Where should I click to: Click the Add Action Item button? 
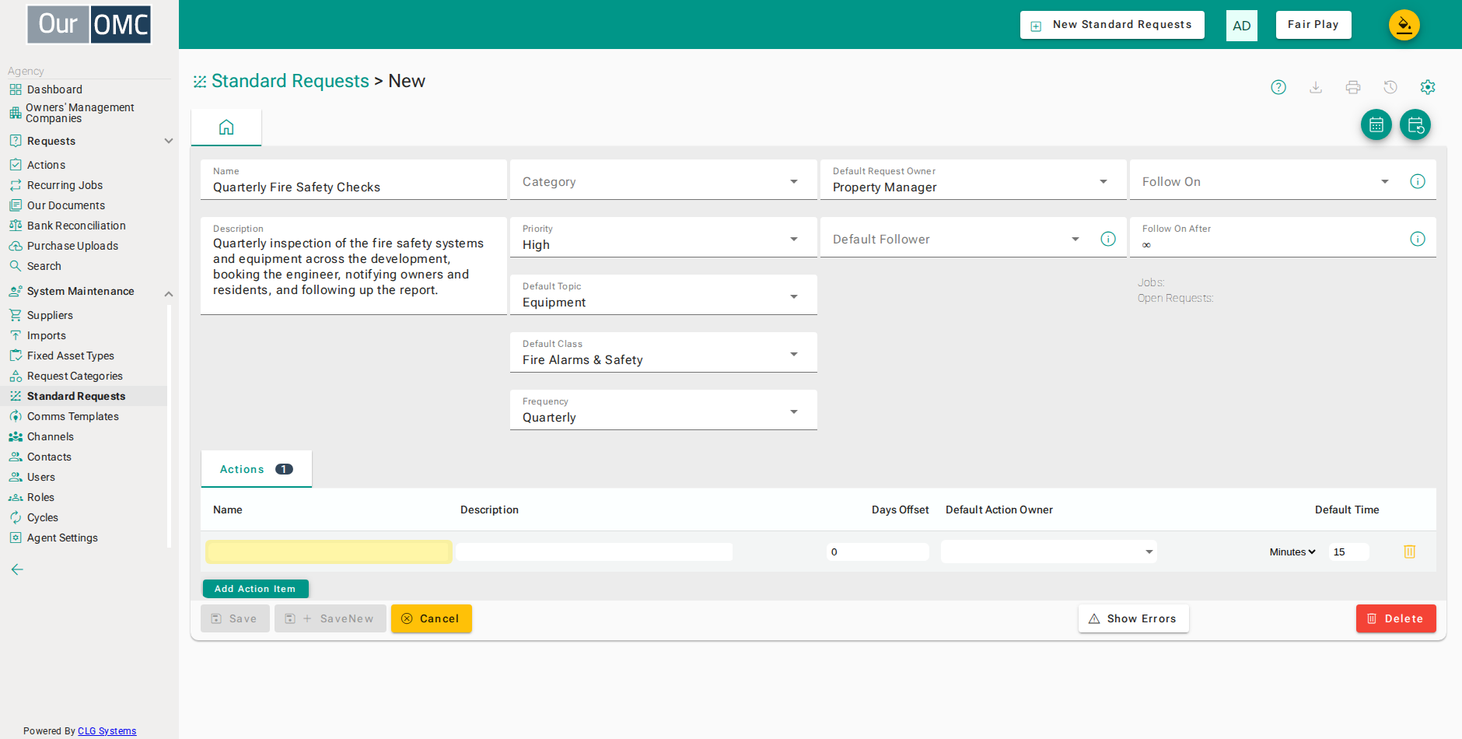click(x=255, y=589)
